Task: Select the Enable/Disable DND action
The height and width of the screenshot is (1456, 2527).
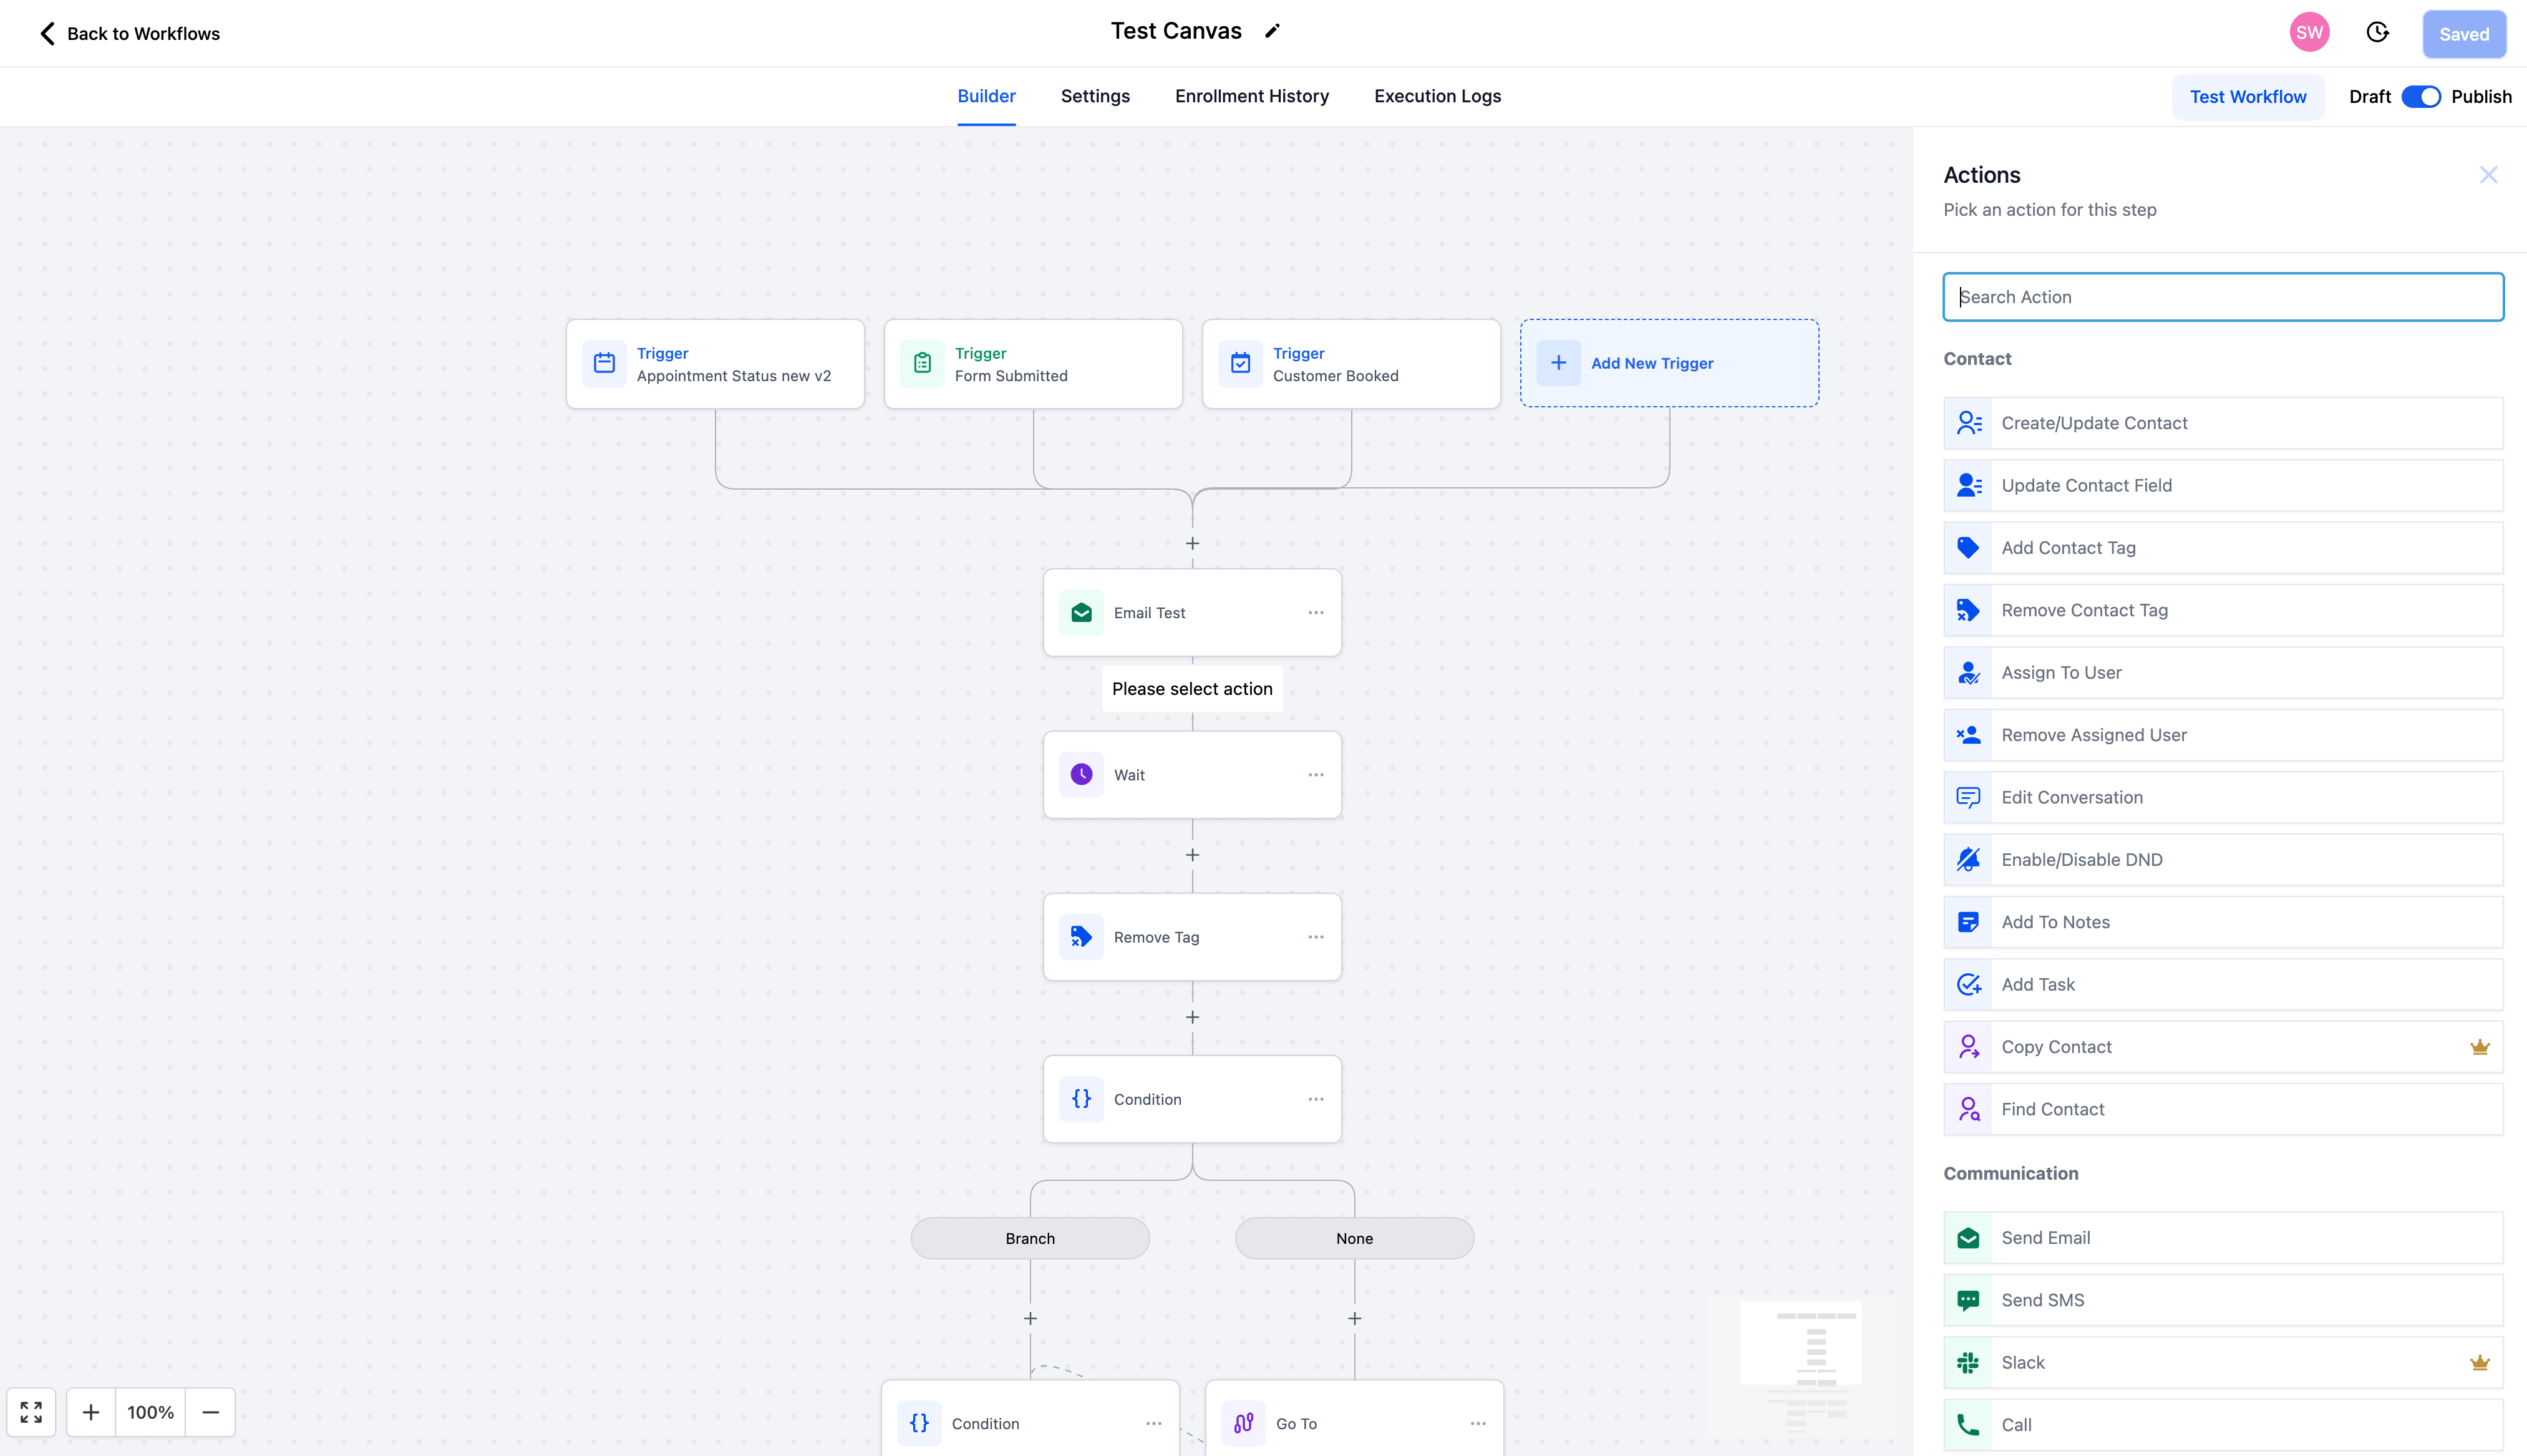Action: (x=2222, y=860)
